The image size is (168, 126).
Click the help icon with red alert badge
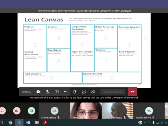click(x=140, y=122)
